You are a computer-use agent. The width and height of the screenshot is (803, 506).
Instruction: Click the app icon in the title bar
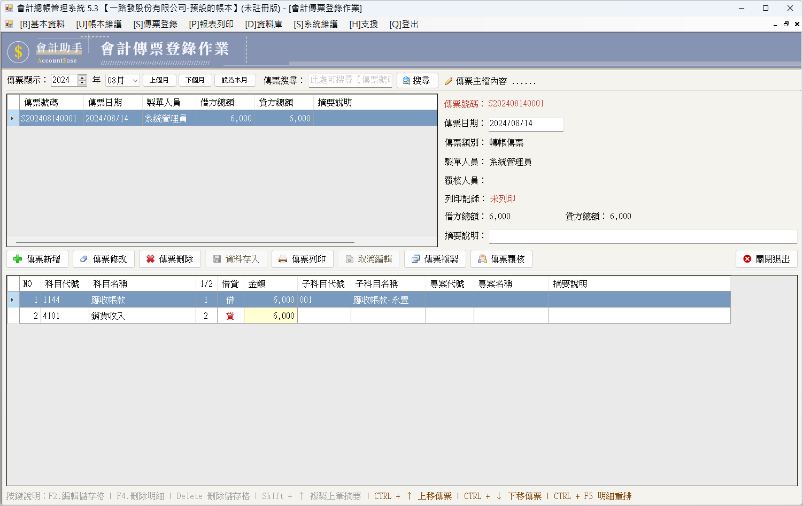tap(9, 8)
